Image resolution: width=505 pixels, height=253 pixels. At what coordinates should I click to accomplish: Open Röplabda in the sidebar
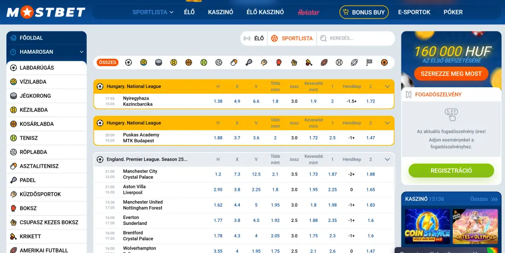46,152
